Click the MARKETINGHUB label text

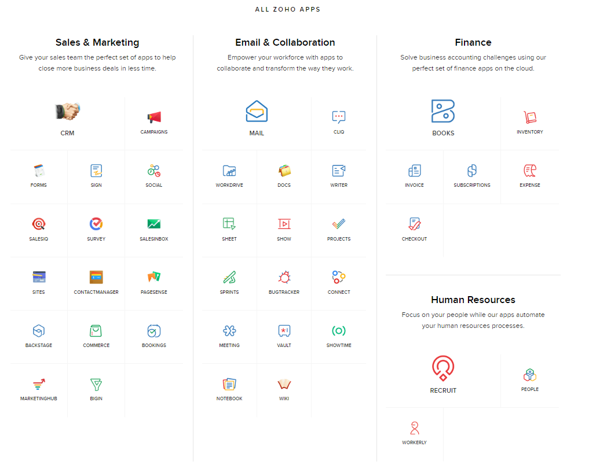pos(39,398)
